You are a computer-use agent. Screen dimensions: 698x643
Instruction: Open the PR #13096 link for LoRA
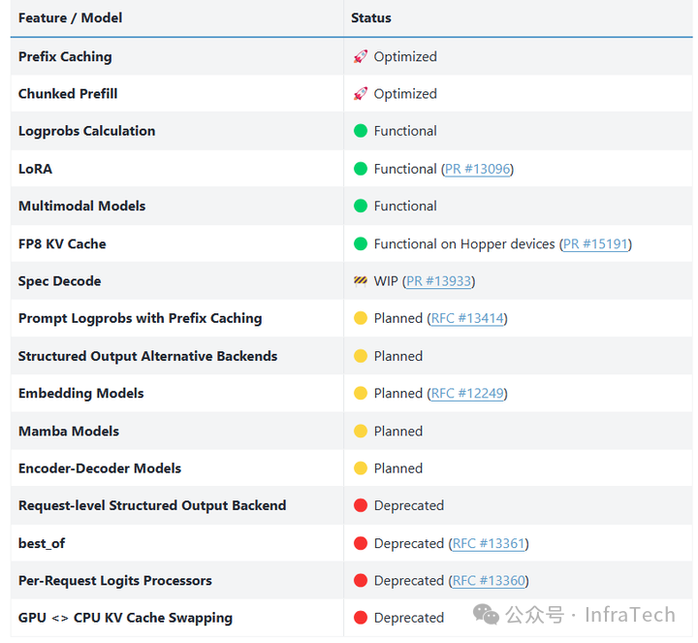(x=477, y=169)
